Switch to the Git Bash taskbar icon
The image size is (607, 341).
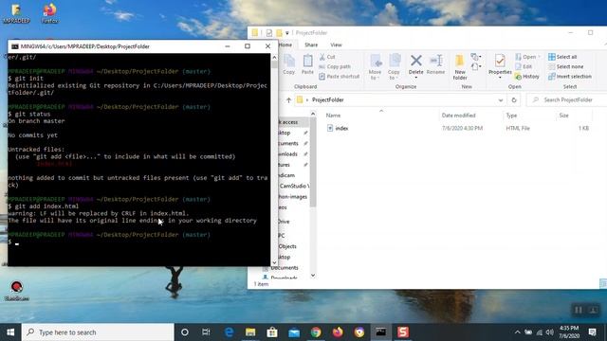click(x=381, y=332)
